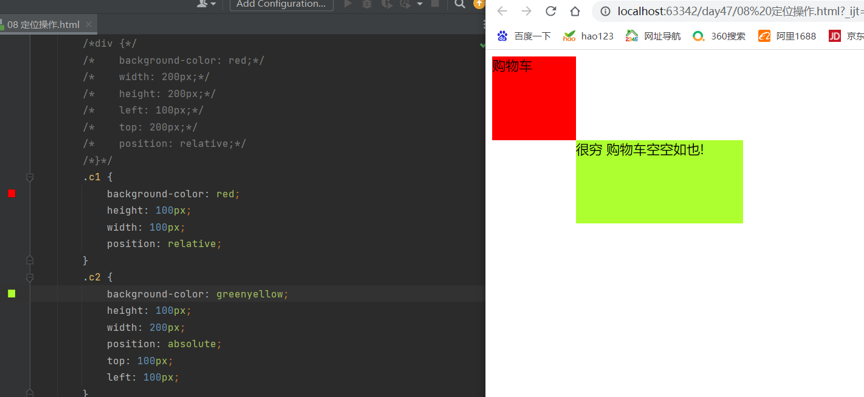Click 'position: relative;' line in .c1
Image resolution: width=864 pixels, height=397 pixels.
coord(164,244)
